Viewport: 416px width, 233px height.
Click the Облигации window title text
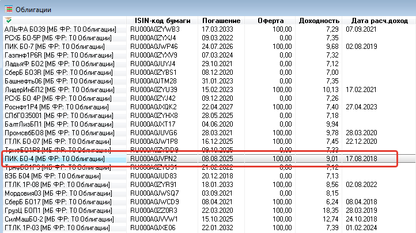(x=33, y=10)
